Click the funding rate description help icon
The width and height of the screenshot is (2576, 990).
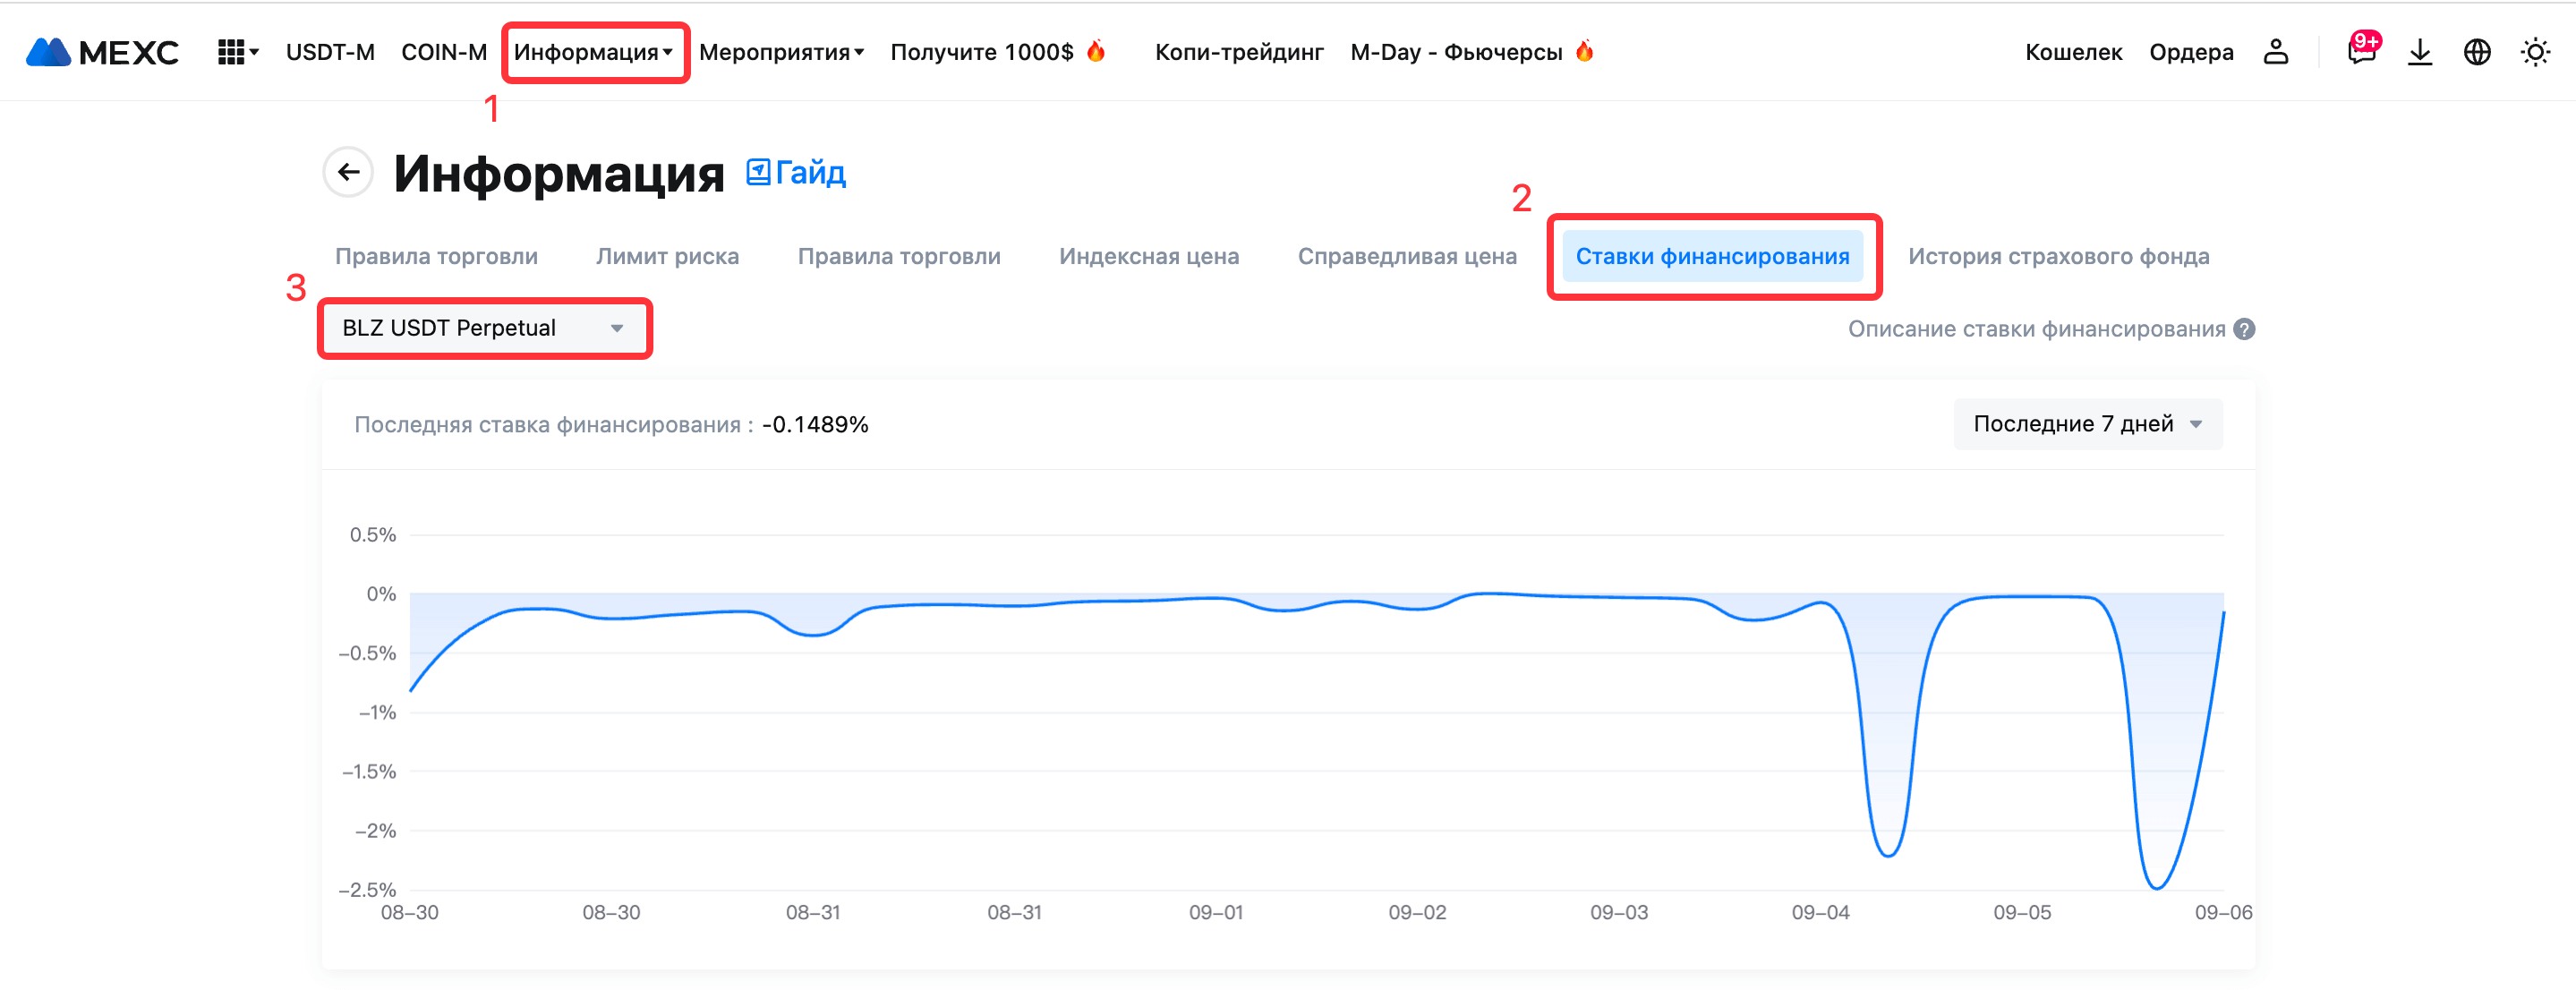click(2244, 329)
